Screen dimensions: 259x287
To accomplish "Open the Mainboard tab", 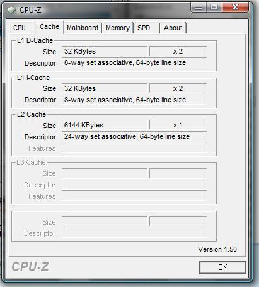I will pos(83,28).
